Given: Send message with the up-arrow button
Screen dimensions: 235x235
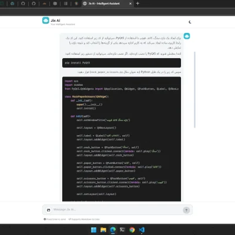Looking at the screenshot, I should (x=186, y=210).
